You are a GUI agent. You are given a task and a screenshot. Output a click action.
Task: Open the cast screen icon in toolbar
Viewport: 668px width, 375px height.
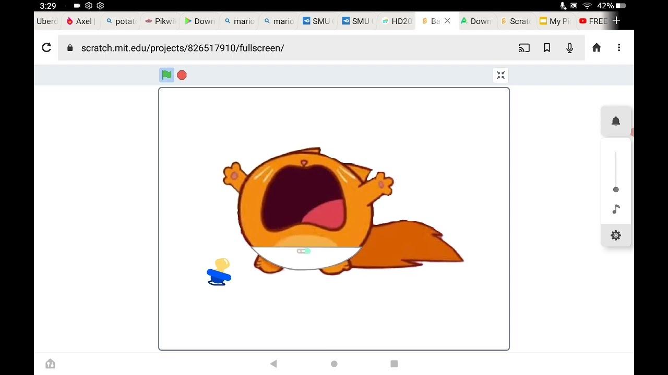point(524,48)
